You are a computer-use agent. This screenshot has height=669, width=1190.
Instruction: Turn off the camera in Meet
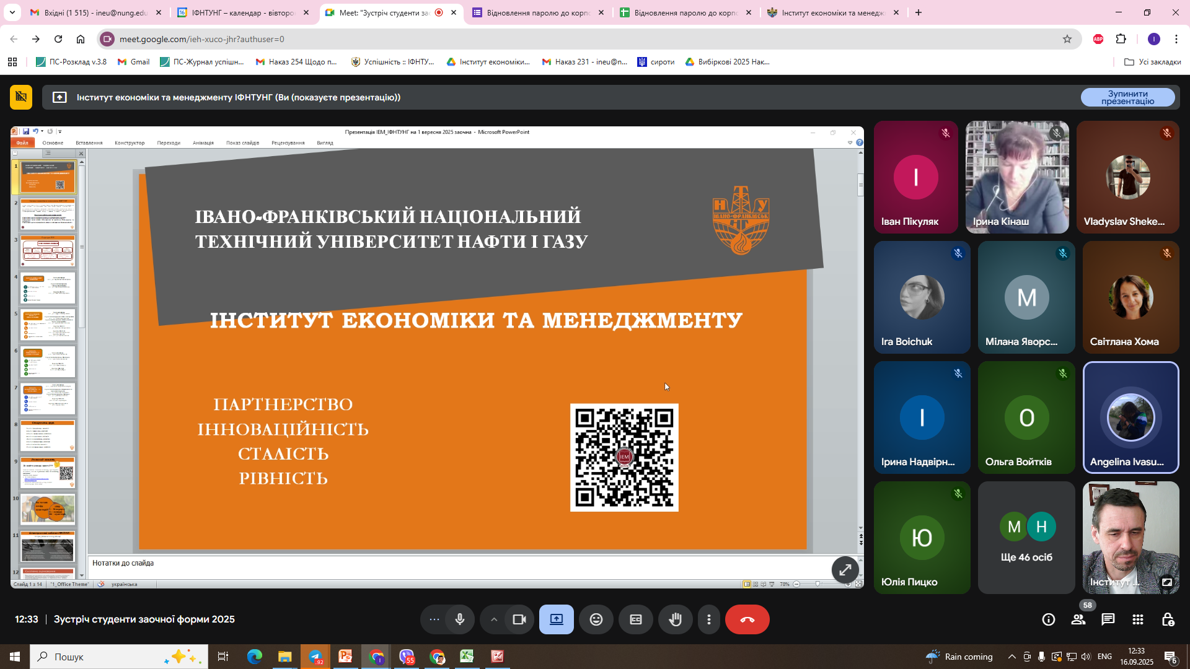pos(519,619)
